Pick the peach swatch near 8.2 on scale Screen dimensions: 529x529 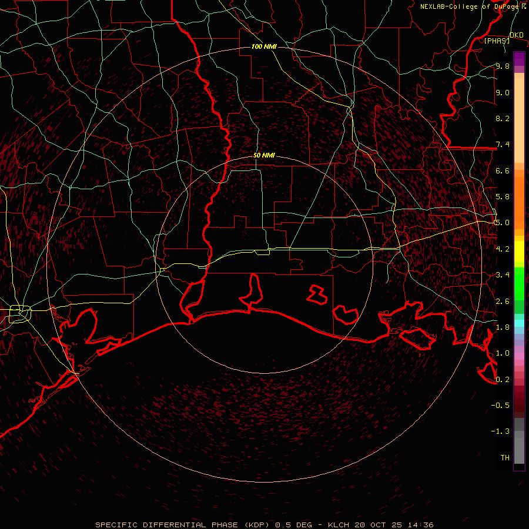[x=519, y=120]
